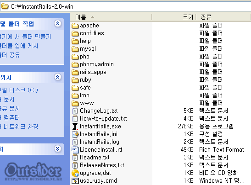Select the help folder icon
The image size is (251, 185).
[x=75, y=41]
